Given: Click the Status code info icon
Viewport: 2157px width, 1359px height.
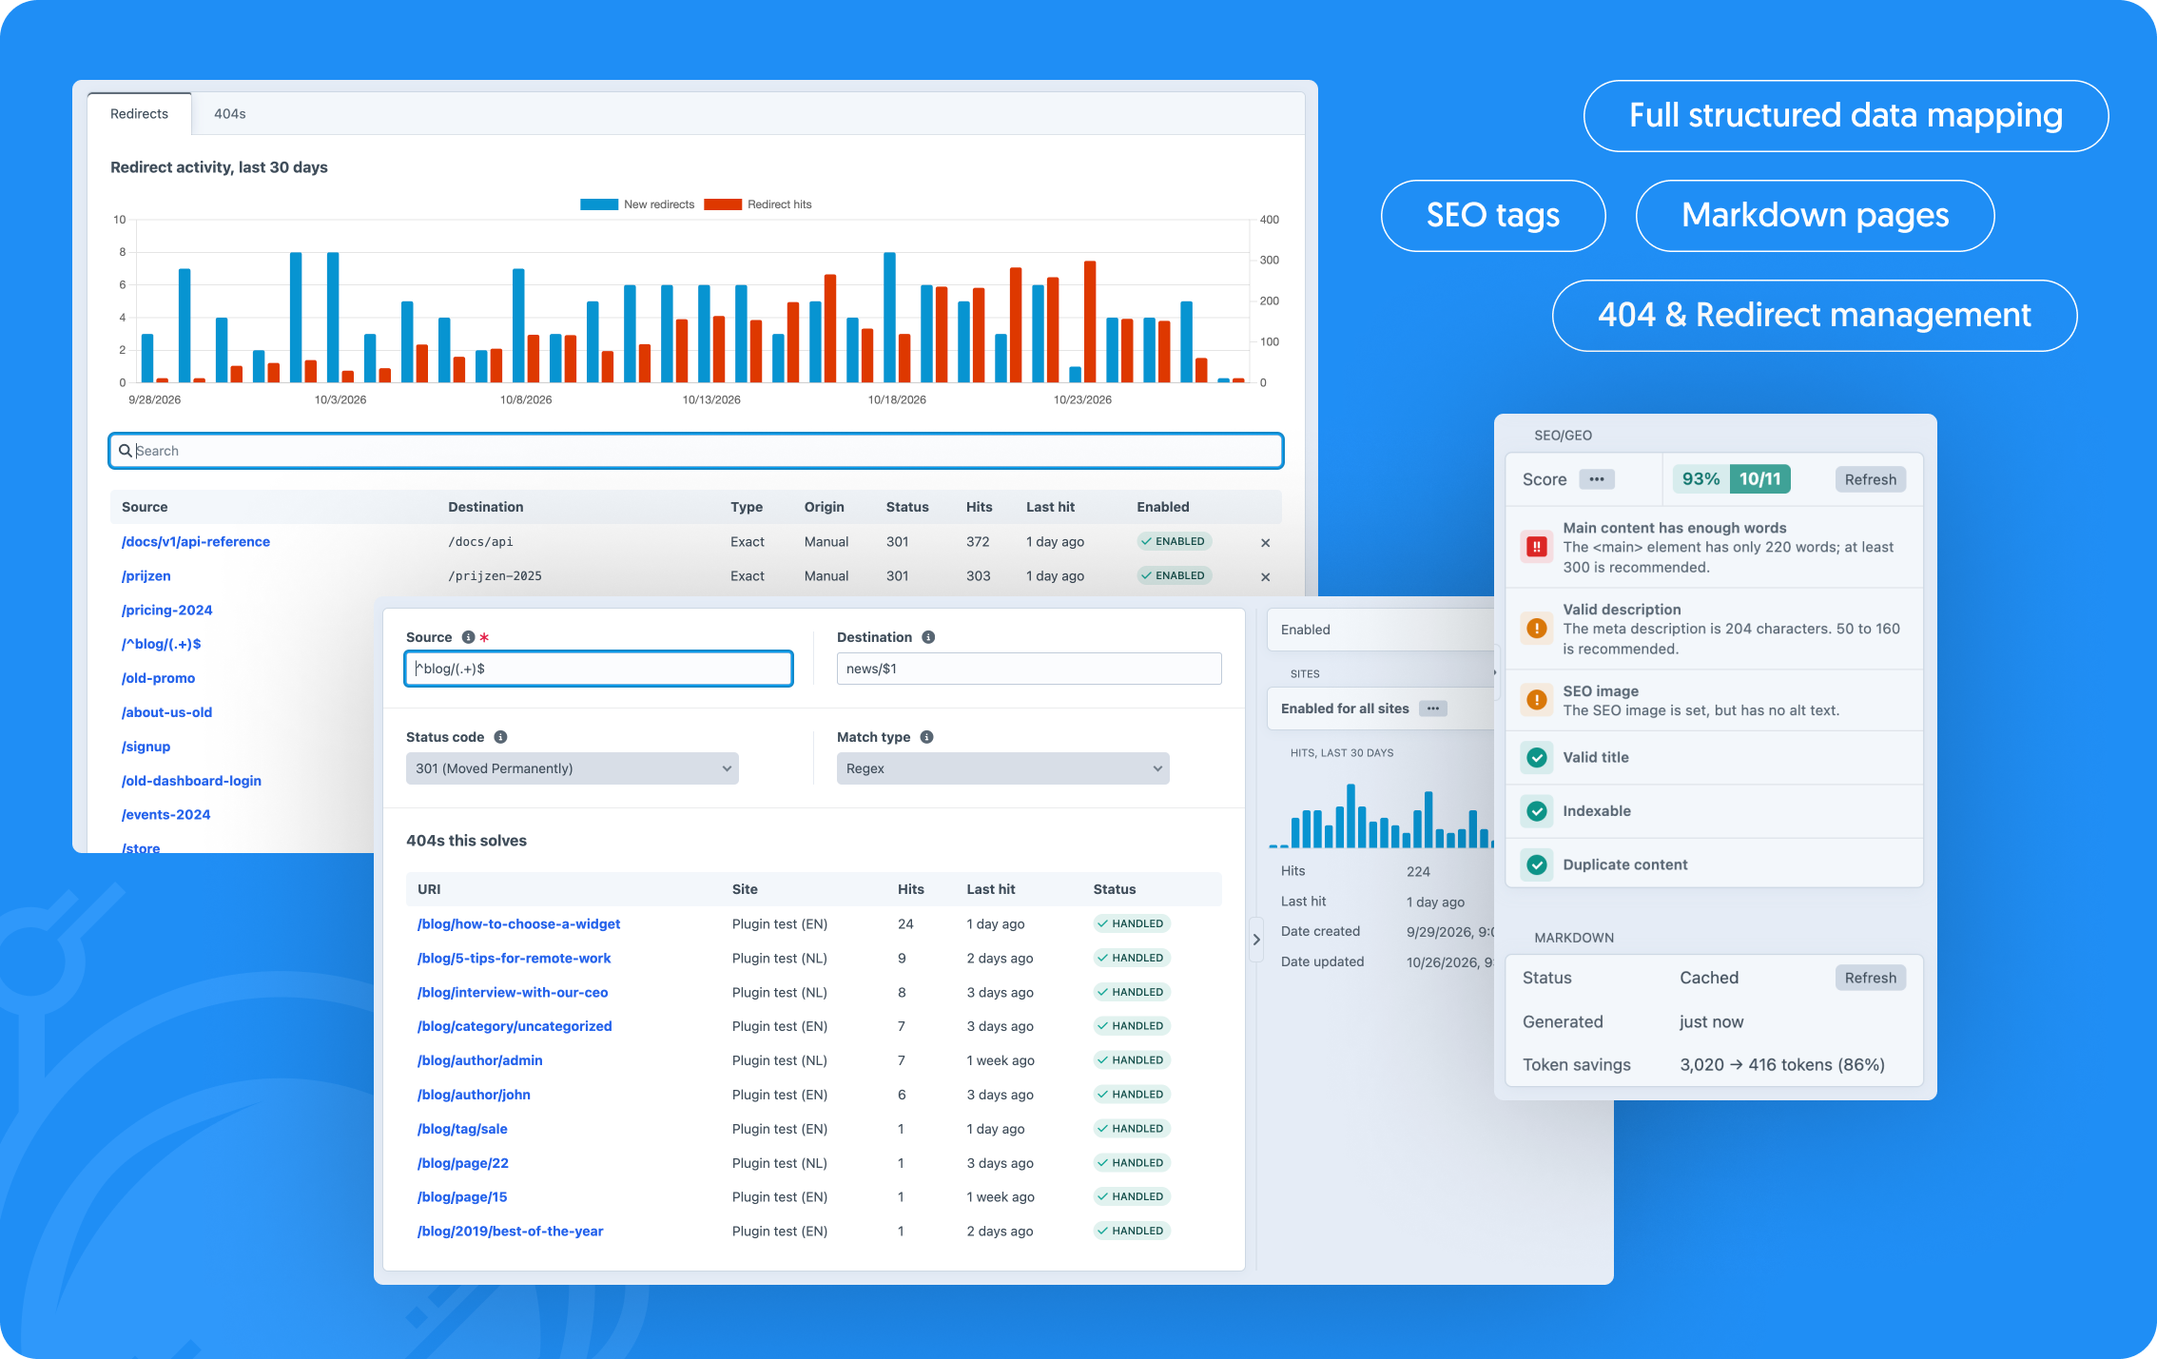Looking at the screenshot, I should [500, 737].
